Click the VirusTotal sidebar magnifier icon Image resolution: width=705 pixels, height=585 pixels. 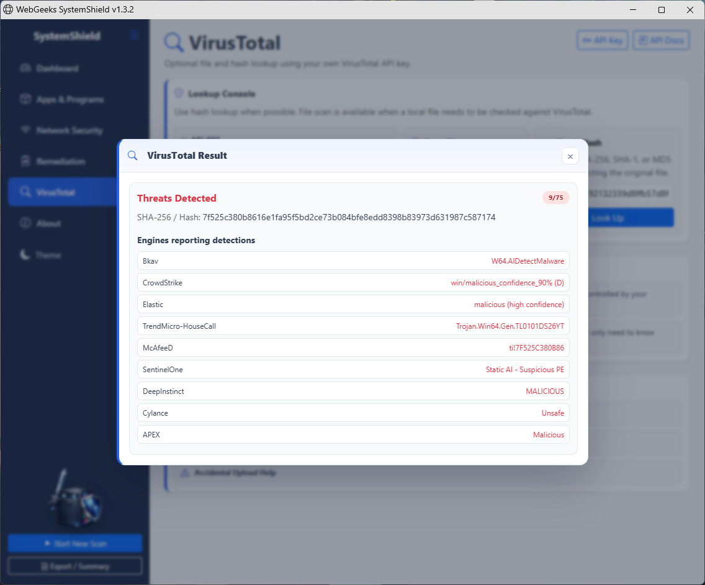(25, 192)
